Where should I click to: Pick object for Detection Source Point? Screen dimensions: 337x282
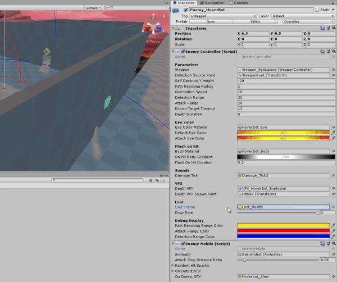pos(333,75)
